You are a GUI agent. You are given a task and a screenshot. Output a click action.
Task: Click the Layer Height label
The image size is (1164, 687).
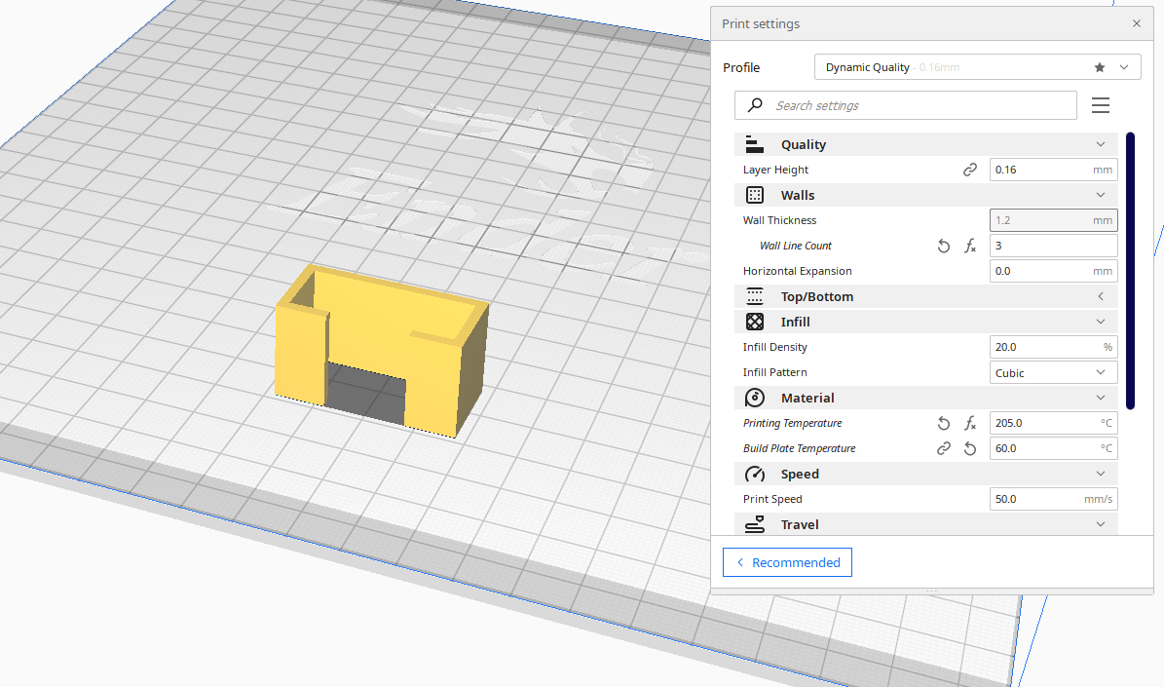tap(775, 171)
